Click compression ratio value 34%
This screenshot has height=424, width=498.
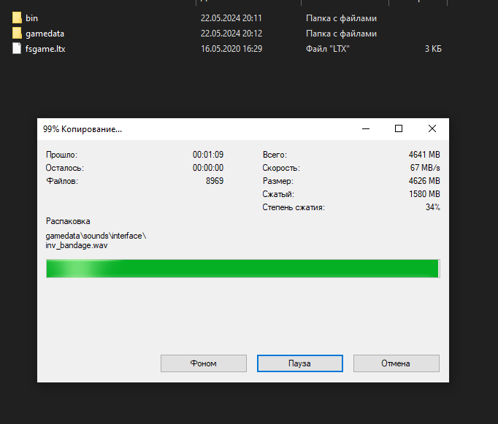[x=433, y=207]
